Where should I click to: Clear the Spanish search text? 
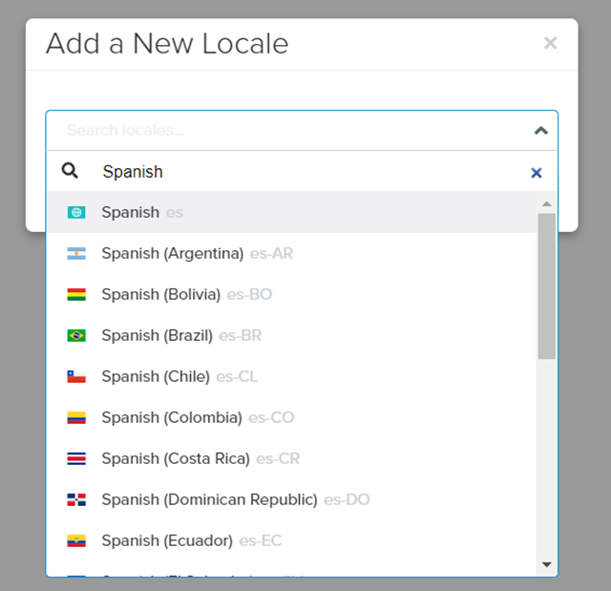tap(536, 173)
